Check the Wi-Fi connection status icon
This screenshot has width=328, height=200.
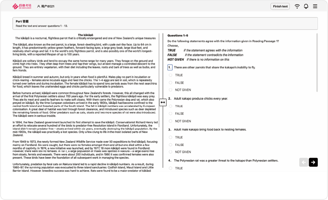click(297, 6)
